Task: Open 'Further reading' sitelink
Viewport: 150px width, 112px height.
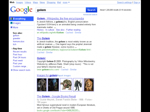Action: pos(73,30)
